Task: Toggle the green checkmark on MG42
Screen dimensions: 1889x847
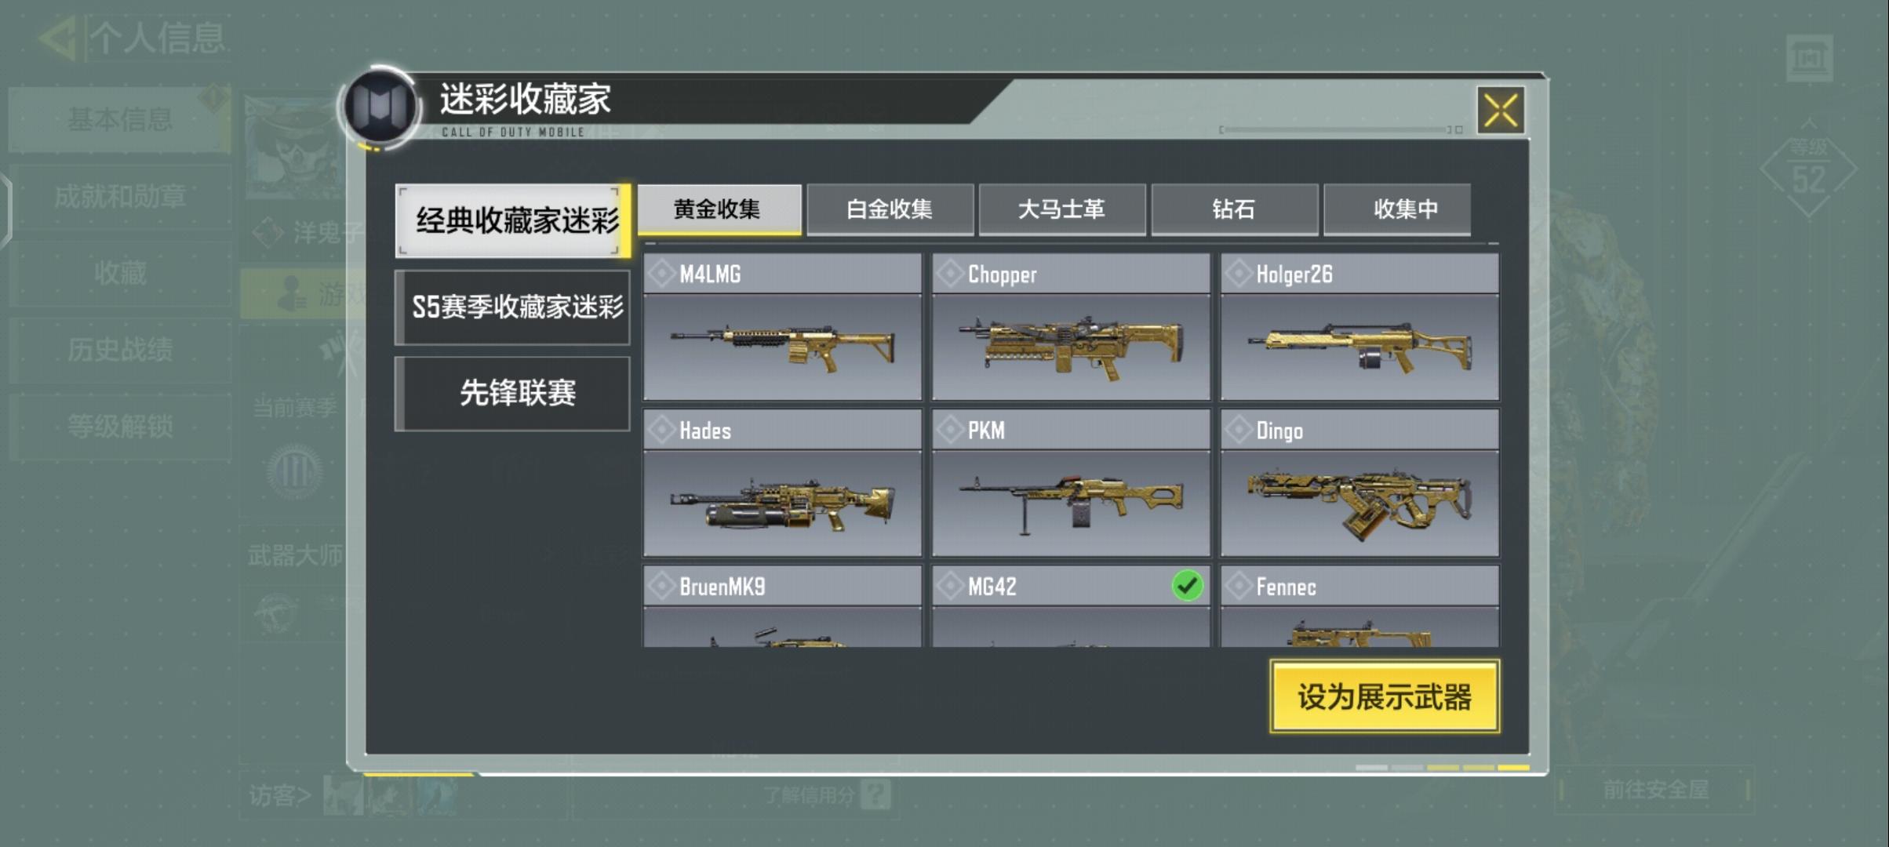Action: [1187, 586]
